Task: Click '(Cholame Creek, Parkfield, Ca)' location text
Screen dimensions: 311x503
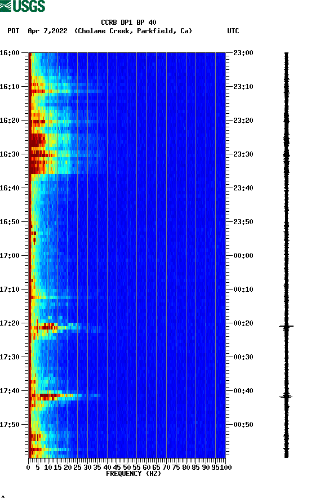Action: (x=133, y=31)
